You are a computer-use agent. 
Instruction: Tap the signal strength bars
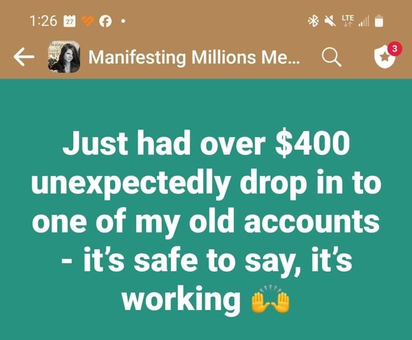[x=364, y=21]
